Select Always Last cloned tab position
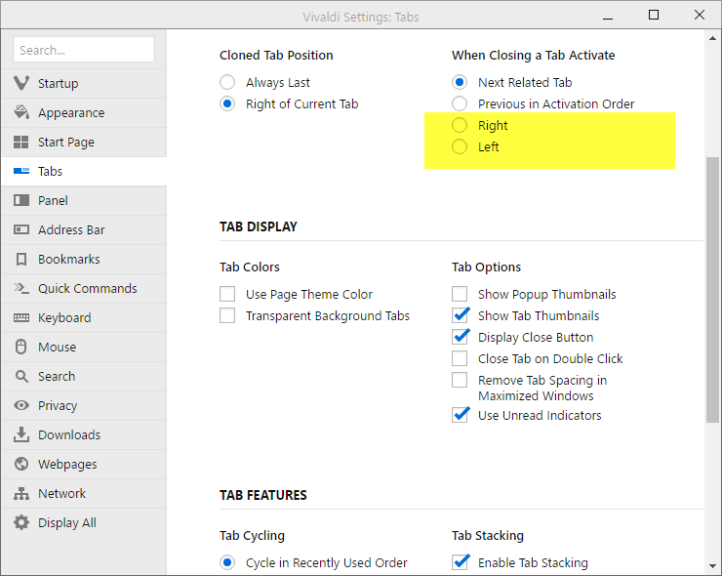Viewport: 722px width, 576px height. [x=227, y=82]
